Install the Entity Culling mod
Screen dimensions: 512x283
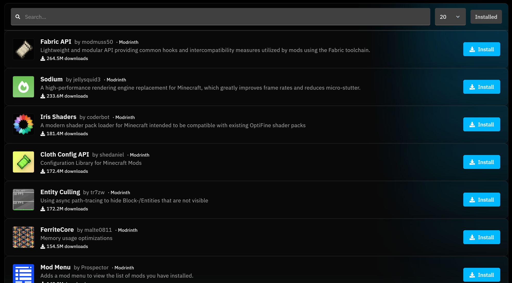[482, 200]
